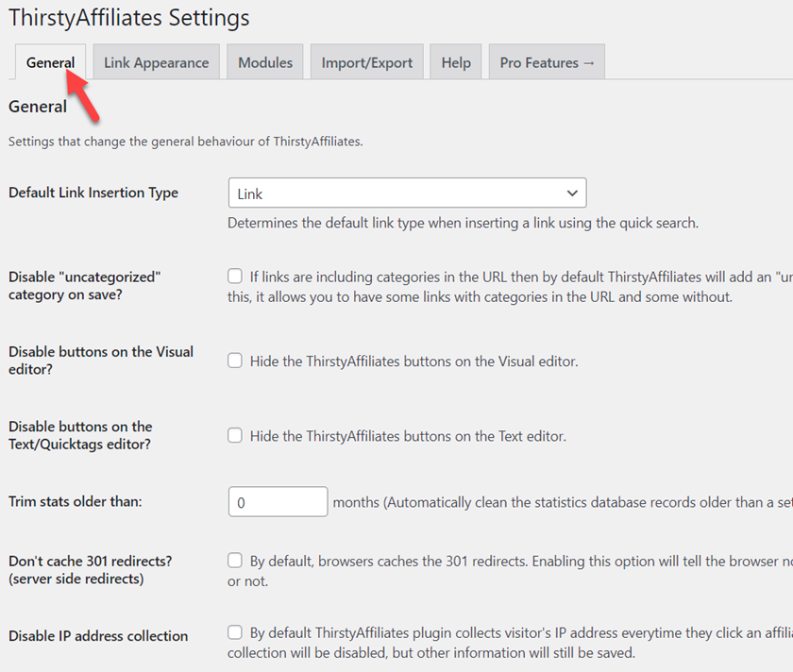The image size is (793, 672).
Task: Open the Help tab
Action: coord(456,62)
